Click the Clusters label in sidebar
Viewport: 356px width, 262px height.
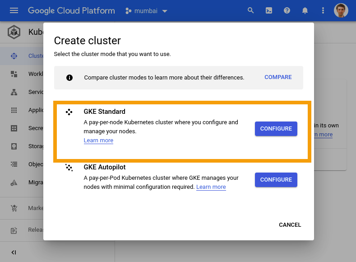click(x=36, y=56)
